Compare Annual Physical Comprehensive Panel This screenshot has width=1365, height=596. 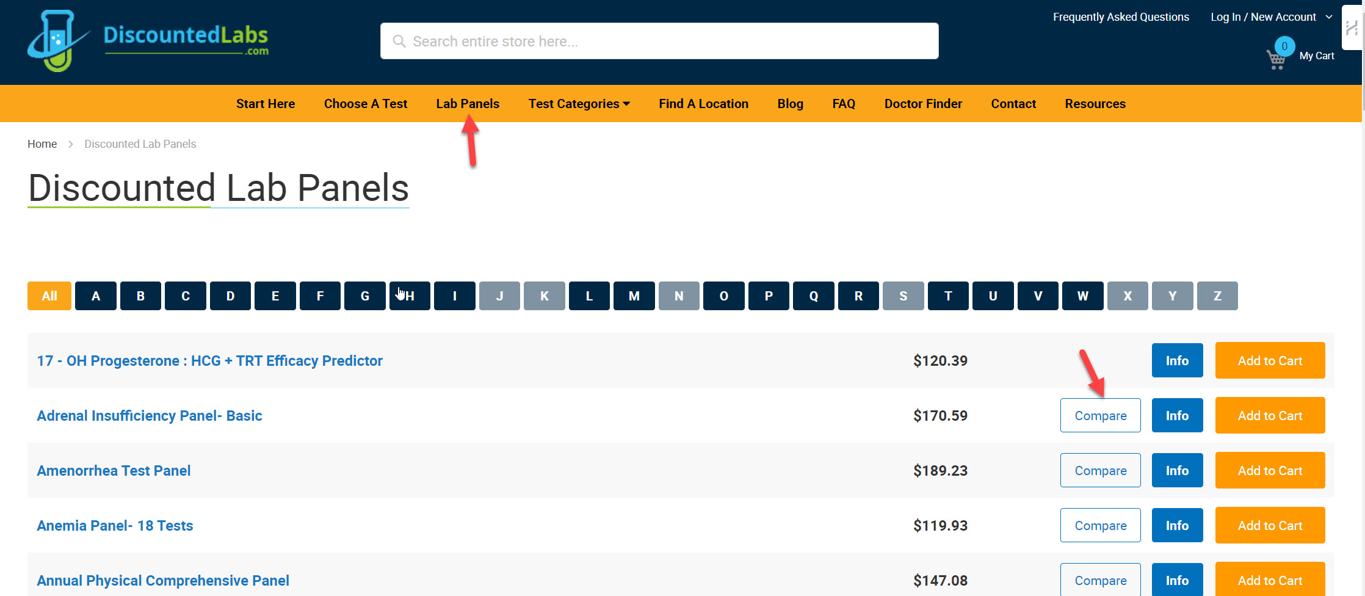point(1101,580)
